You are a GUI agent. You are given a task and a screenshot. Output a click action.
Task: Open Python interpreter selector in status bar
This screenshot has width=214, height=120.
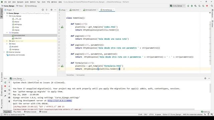tap(172, 115)
